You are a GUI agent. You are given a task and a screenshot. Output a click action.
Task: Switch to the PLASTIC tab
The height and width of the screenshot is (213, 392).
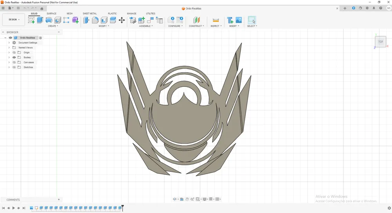pos(112,13)
